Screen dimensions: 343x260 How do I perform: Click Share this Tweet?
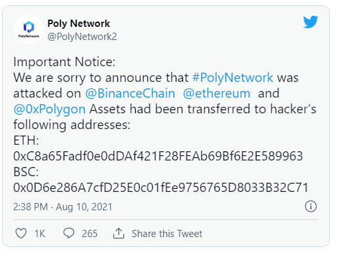(x=167, y=234)
